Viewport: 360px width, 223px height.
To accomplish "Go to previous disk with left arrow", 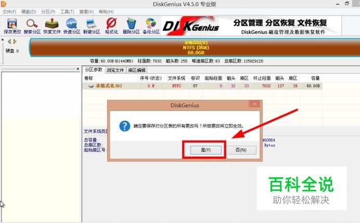I will 9,41.
